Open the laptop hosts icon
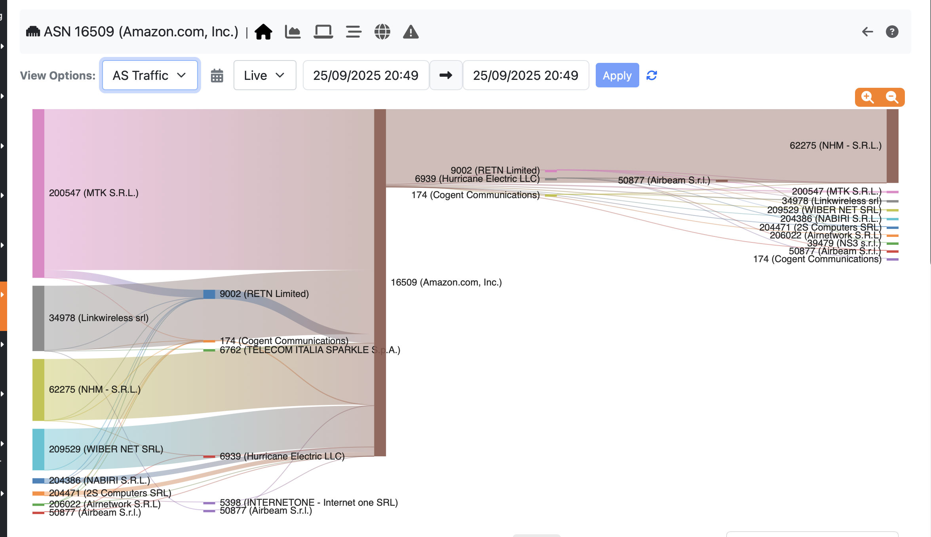This screenshot has height=537, width=931. [323, 32]
